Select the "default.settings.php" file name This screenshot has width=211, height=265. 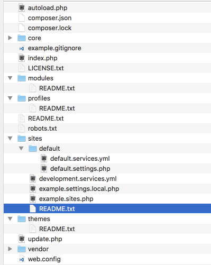pyautogui.click(x=80, y=169)
